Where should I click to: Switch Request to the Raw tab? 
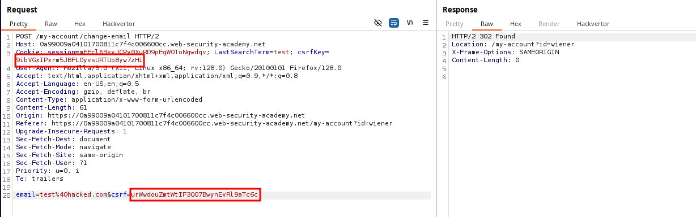click(51, 24)
